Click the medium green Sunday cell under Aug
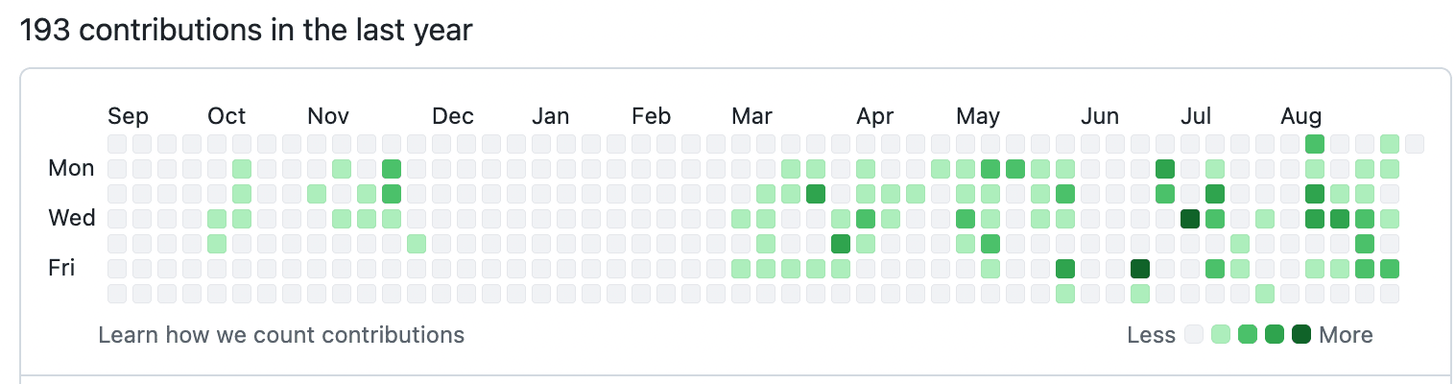 [x=1315, y=144]
